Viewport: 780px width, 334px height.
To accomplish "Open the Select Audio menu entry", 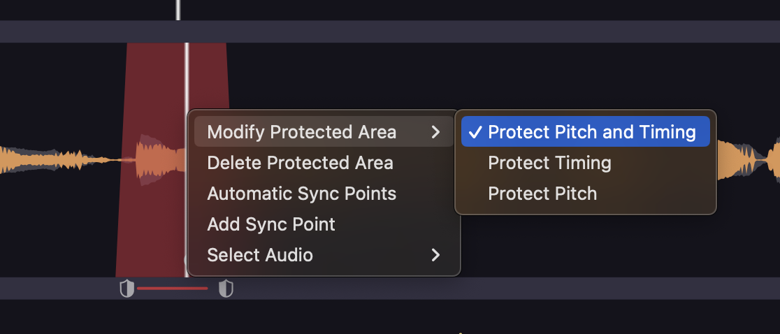I will 260,255.
